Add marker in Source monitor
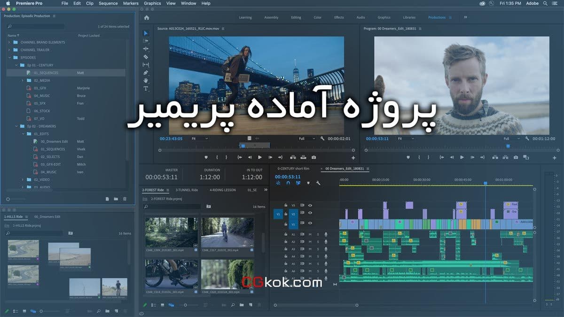Screen dimensions: 564x317 [206, 157]
